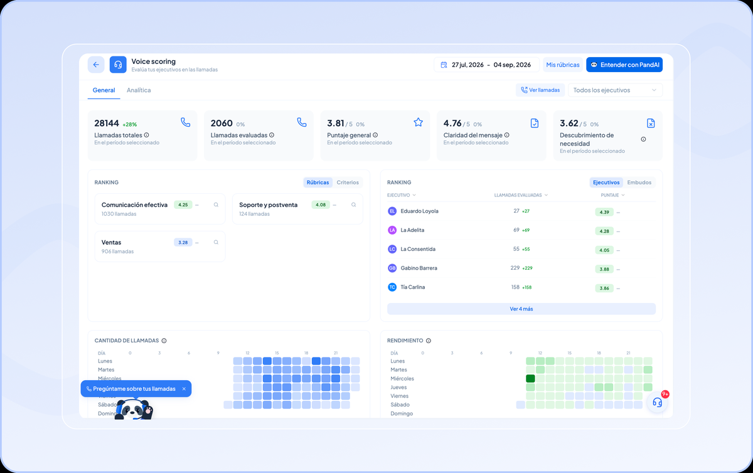
Task: Open the Todos los ejecutivos dropdown
Action: (x=615, y=90)
